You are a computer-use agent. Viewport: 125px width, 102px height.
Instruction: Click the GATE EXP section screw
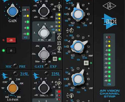(47, 66)
